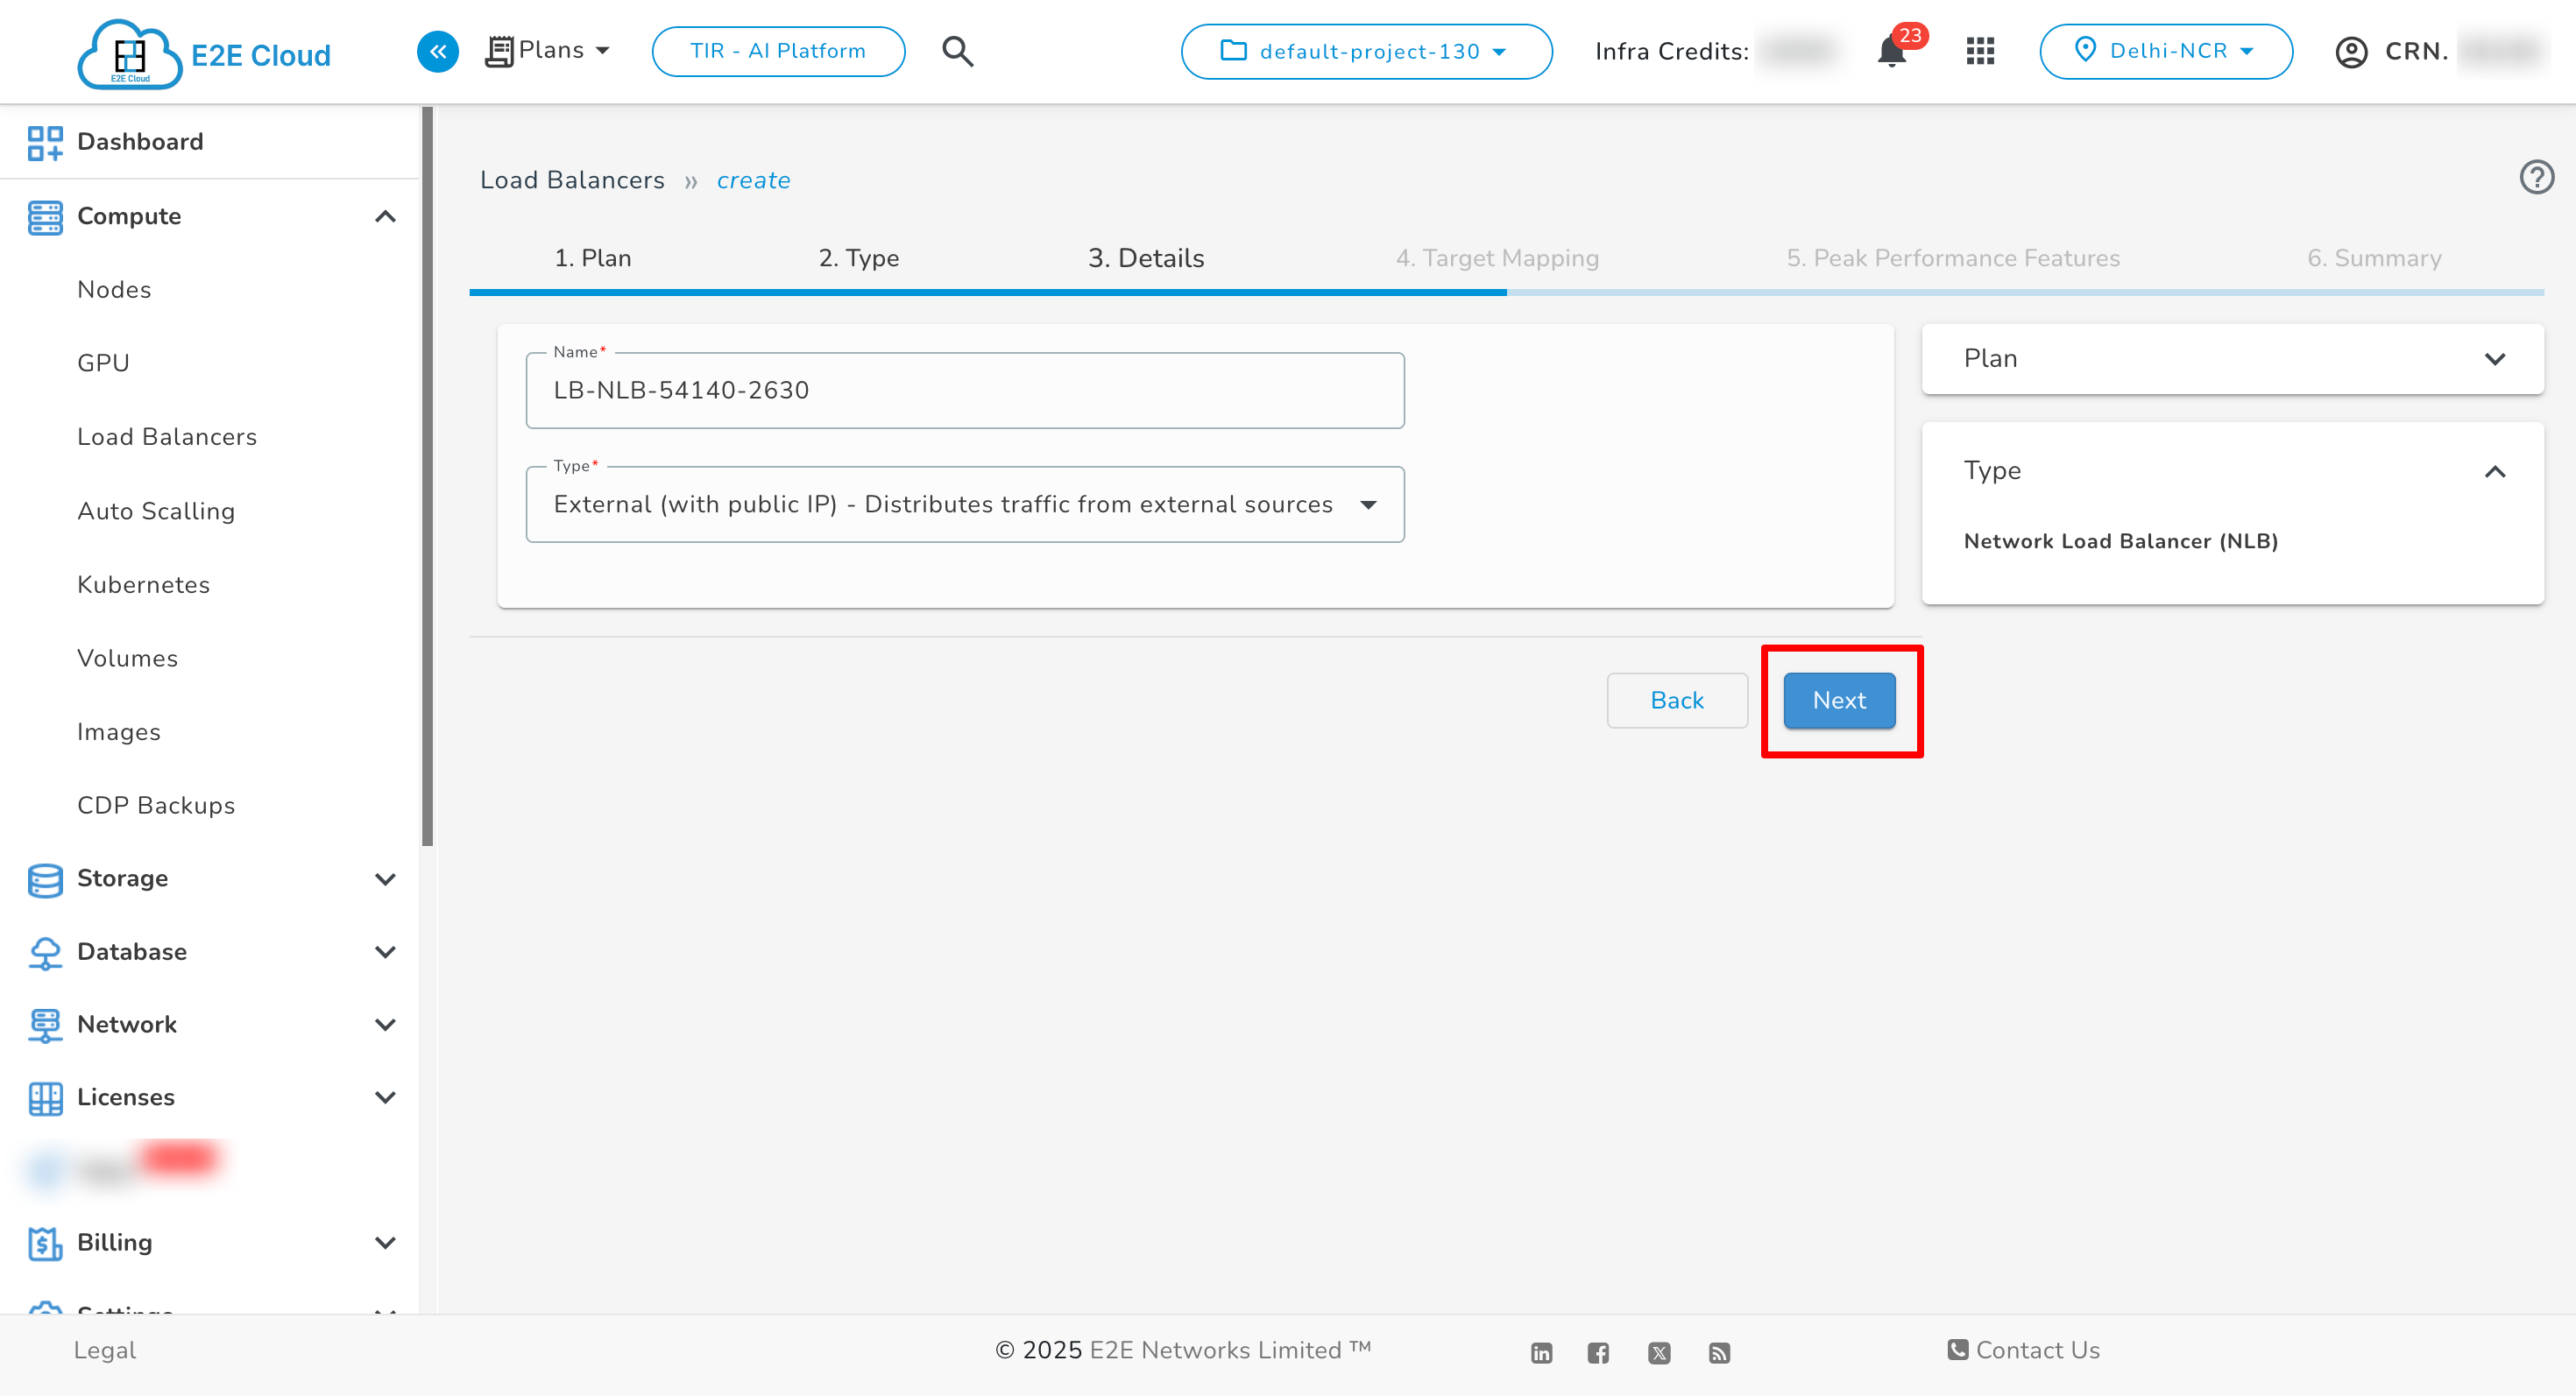Collapse the sidebar with the arrow icon
2576x1396 pixels.
pos(437,51)
